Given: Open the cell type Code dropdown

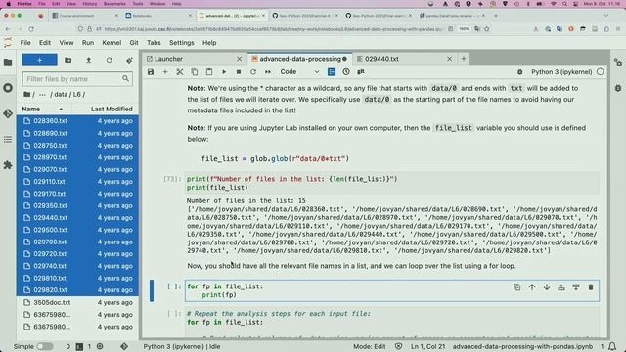Looking at the screenshot, I should coord(299,72).
